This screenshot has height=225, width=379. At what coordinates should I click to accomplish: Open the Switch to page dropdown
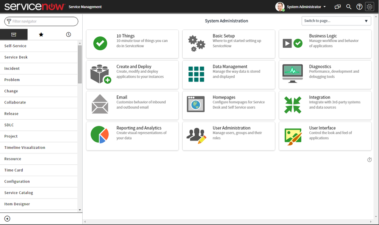point(336,21)
